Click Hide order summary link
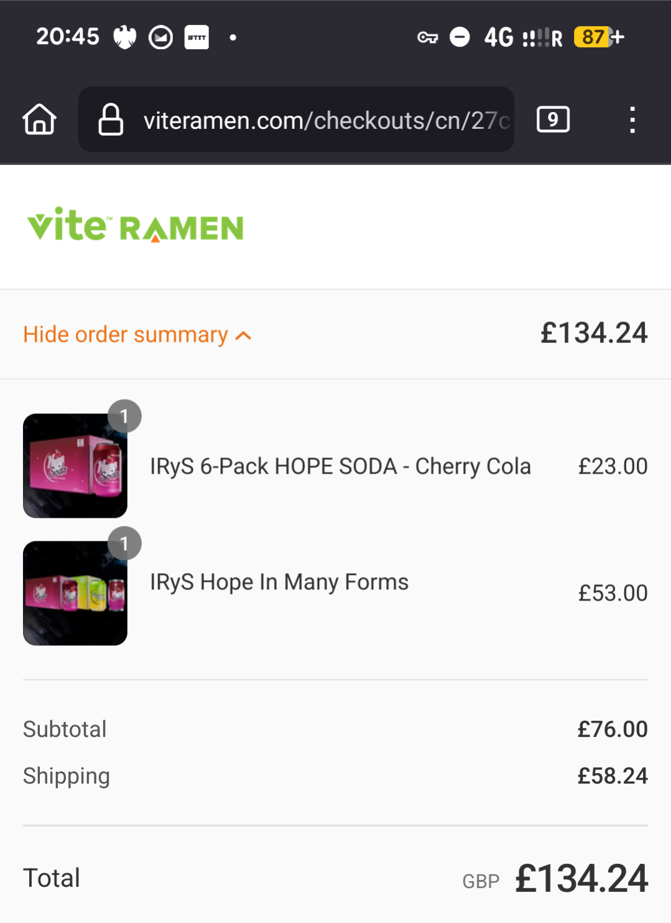This screenshot has height=923, width=671. coord(126,335)
